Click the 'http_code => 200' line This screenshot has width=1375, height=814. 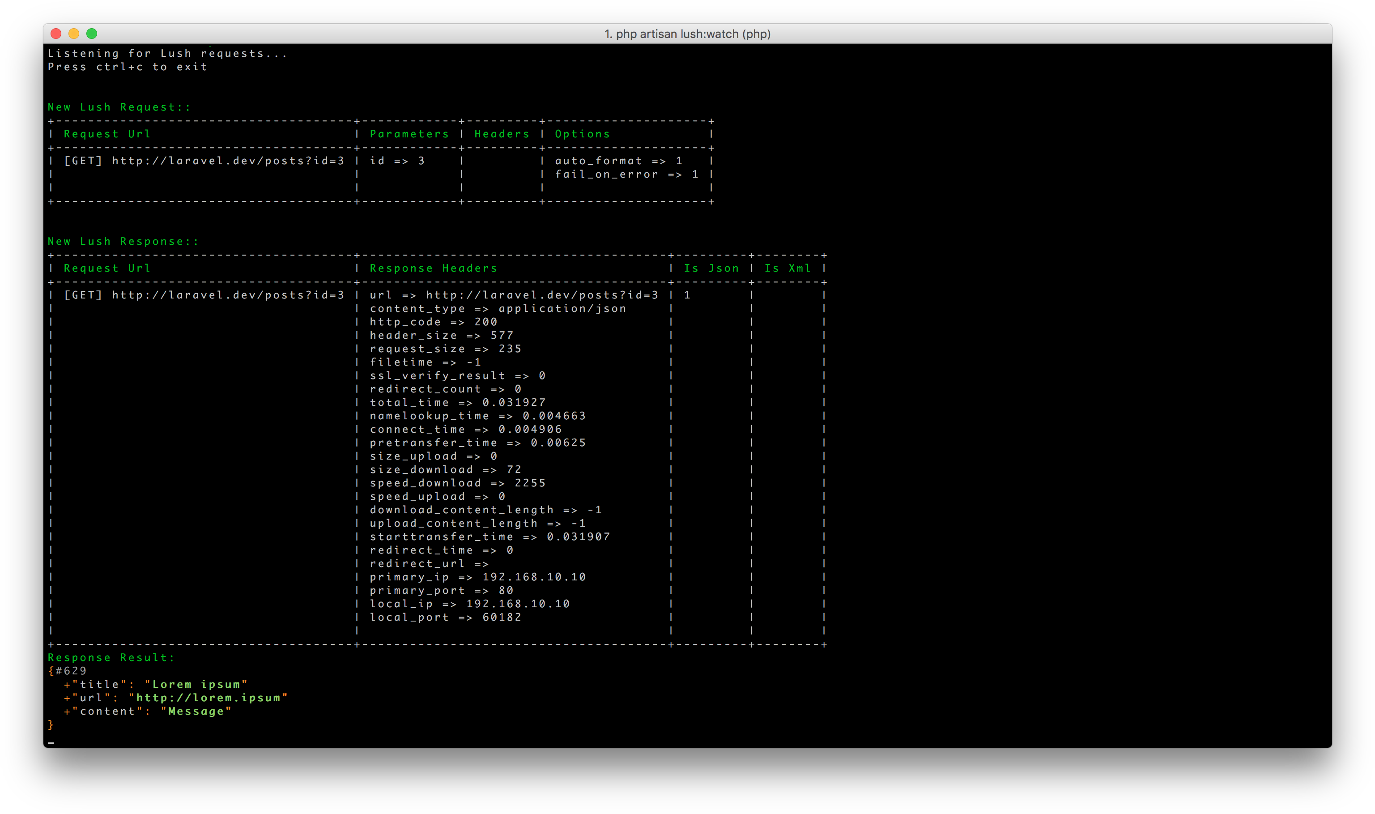[433, 322]
